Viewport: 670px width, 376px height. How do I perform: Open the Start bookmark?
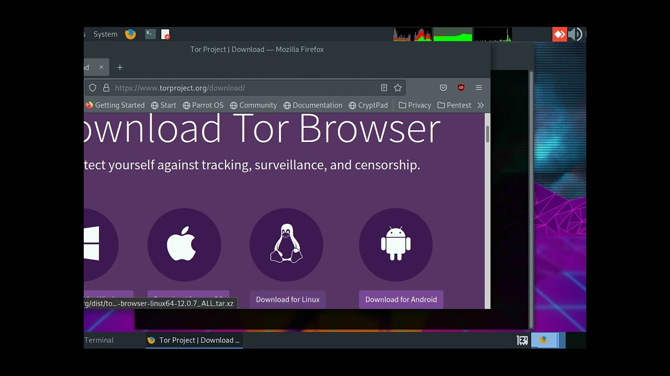(163, 105)
